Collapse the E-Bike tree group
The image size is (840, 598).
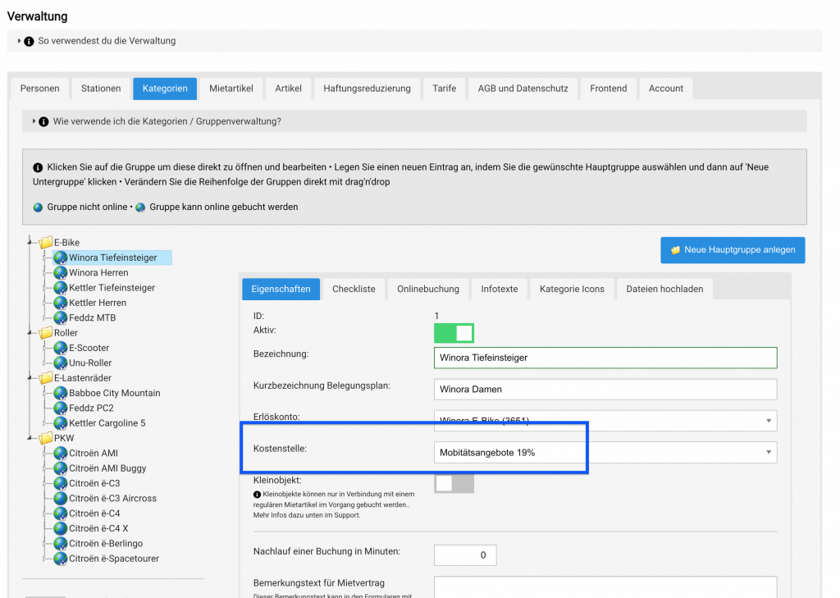pos(30,242)
